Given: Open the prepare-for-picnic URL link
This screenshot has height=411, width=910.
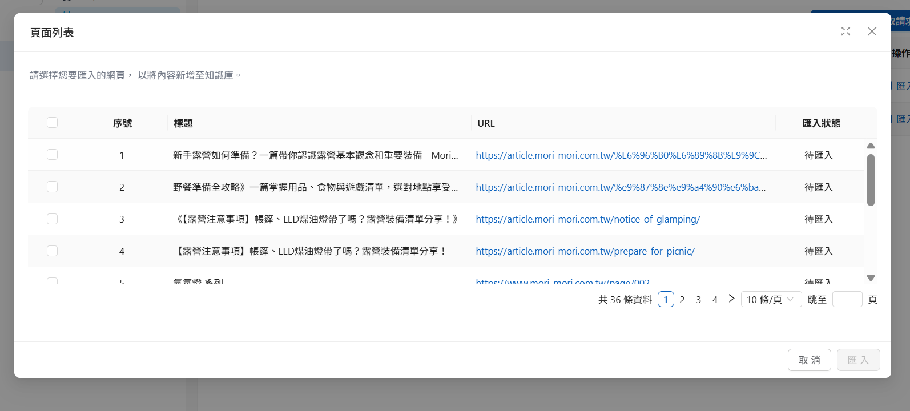Looking at the screenshot, I should 585,251.
